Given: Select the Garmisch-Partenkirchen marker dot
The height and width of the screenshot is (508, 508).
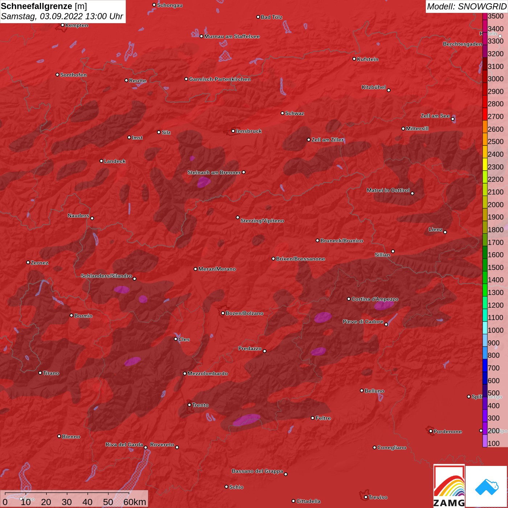Looking at the screenshot, I should click(x=186, y=79).
